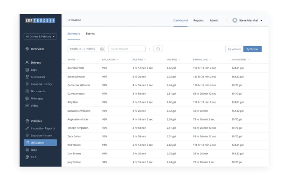Open All Drivers & Vehicles dropdown
The image size is (282, 180).
(x=40, y=37)
